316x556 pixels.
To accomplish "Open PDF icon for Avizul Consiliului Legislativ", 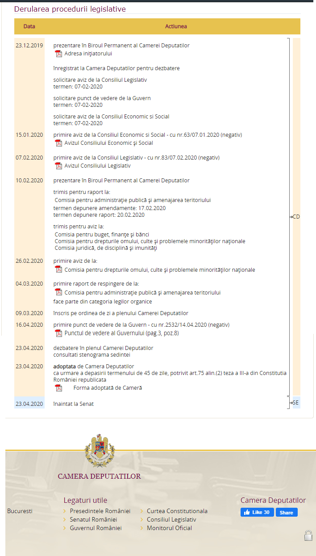I will tap(58, 166).
